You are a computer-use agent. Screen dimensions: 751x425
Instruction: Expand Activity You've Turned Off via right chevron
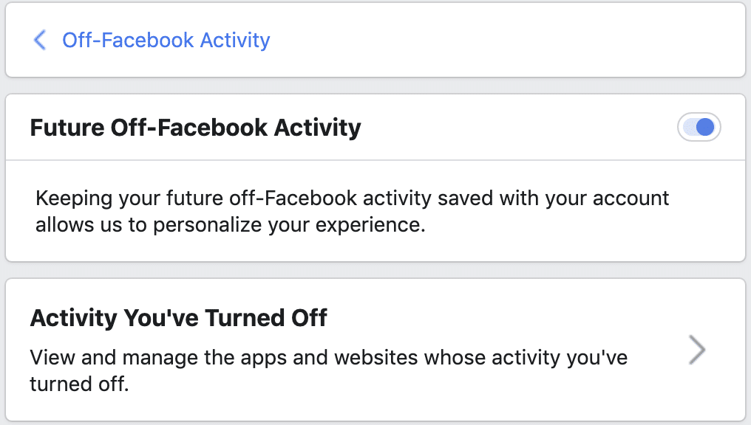[697, 350]
